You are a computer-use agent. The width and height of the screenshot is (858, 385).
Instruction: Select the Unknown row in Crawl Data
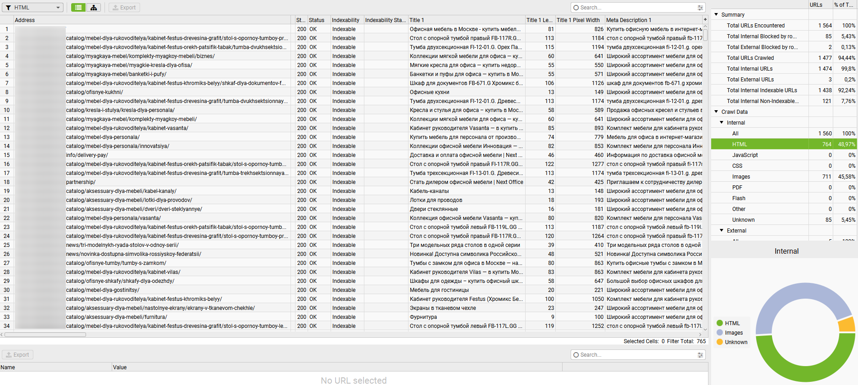(x=784, y=220)
